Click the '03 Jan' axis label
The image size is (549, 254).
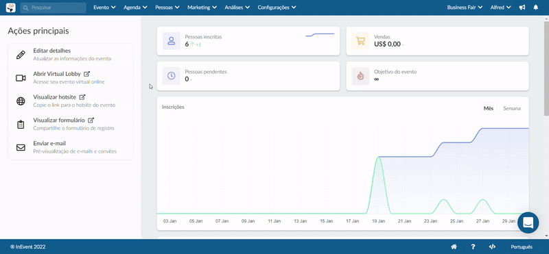coord(170,221)
